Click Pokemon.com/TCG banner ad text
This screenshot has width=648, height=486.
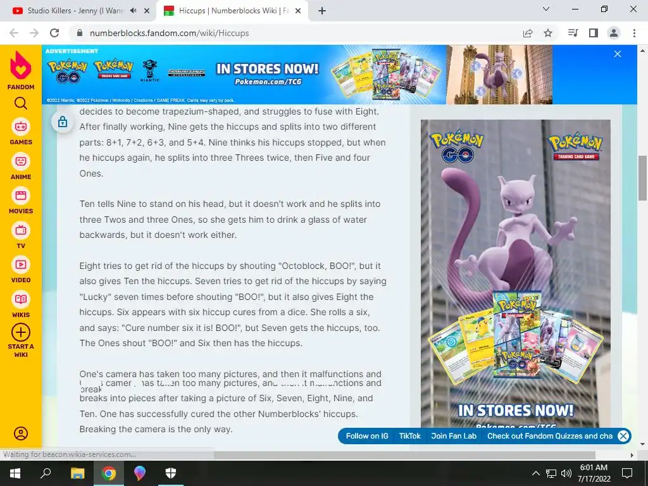click(x=268, y=82)
